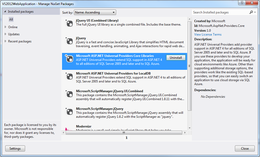
Task: Click the horizontal scrollbar thumb under the list
Action: point(124,133)
